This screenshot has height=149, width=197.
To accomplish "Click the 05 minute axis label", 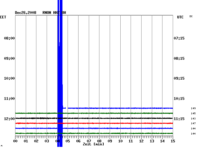I will (x=68, y=141).
